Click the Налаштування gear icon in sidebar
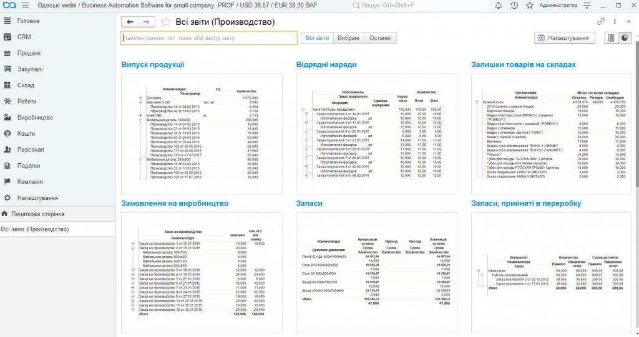639x337 pixels. [x=7, y=198]
